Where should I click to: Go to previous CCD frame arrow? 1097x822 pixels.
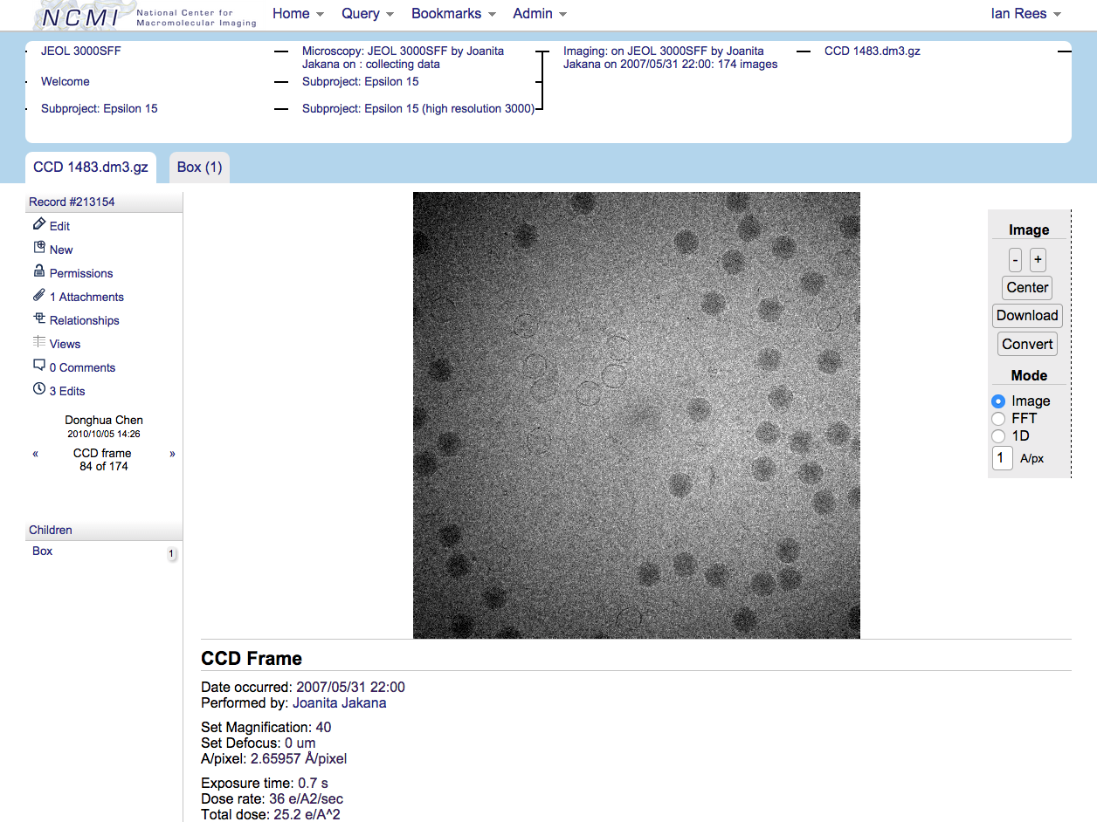click(36, 454)
